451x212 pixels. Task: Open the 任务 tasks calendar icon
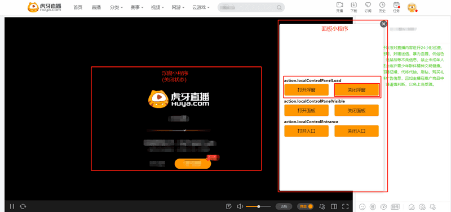pos(396,7)
